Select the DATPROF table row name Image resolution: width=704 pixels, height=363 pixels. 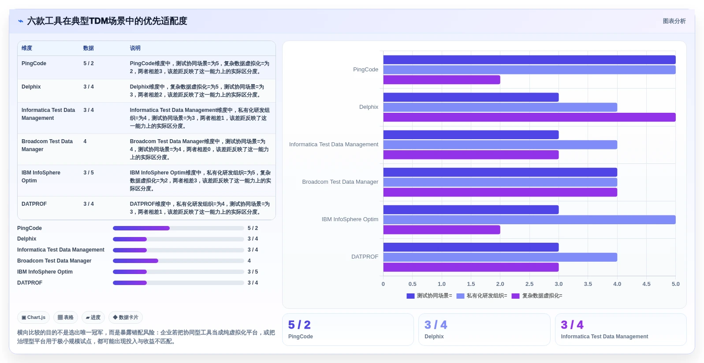(34, 204)
